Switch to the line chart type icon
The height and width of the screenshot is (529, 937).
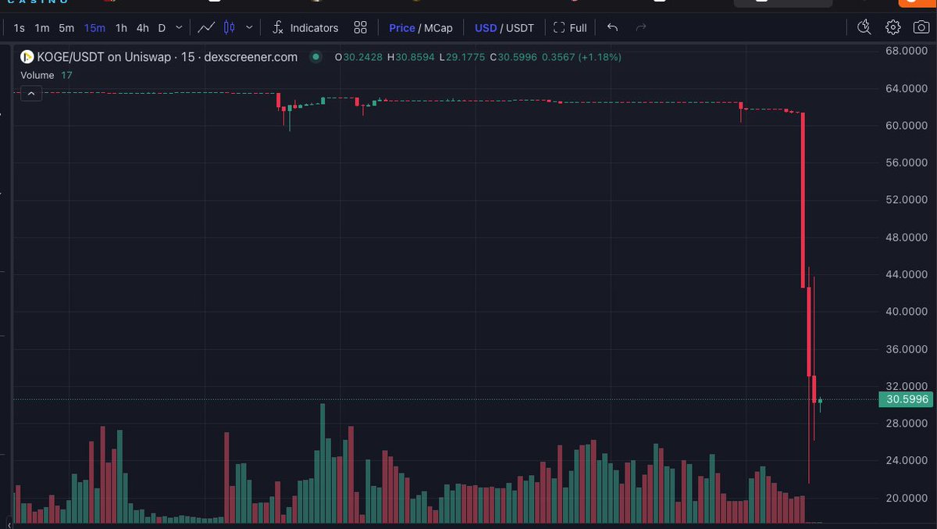[x=206, y=27]
